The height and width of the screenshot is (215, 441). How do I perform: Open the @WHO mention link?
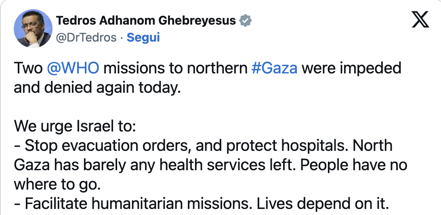(73, 68)
